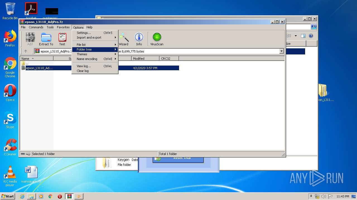The height and width of the screenshot is (200, 357).
Task: Switch to the WinRAR taskbar button
Action: (x=69, y=196)
